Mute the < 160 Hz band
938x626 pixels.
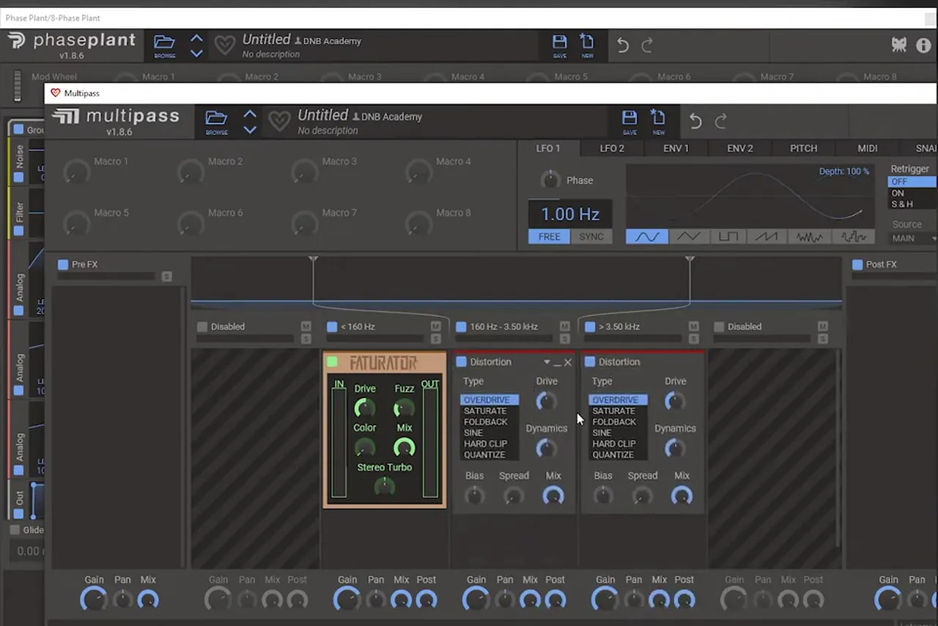pyautogui.click(x=436, y=326)
